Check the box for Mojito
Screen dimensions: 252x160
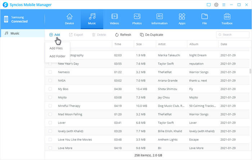[50, 97]
